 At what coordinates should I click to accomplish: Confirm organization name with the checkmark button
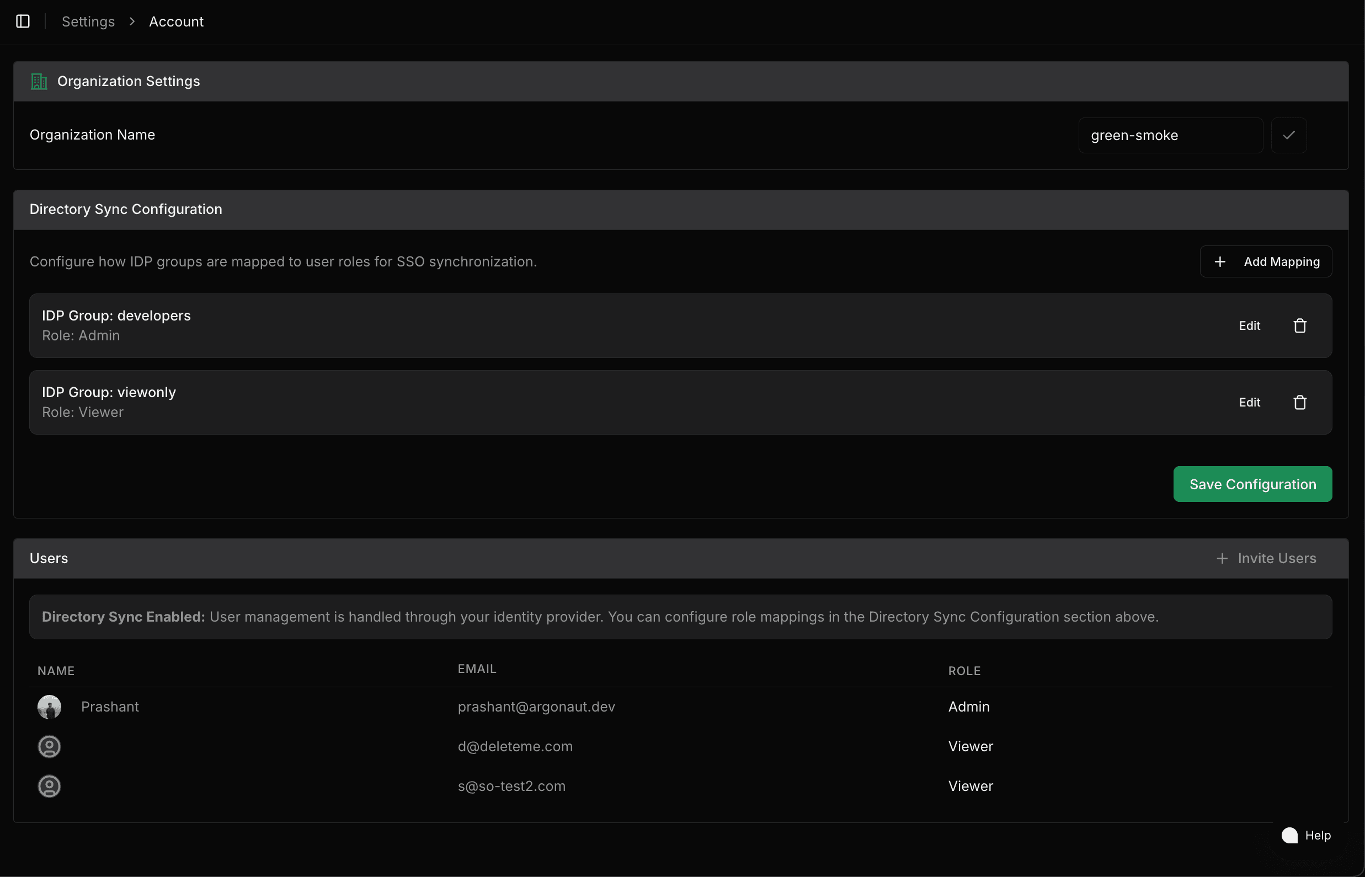pyautogui.click(x=1289, y=135)
